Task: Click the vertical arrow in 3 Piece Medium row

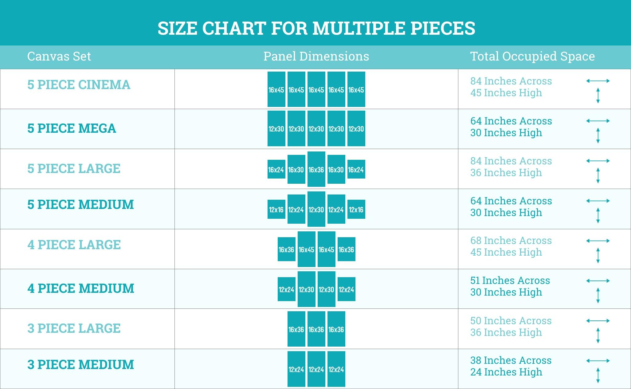Action: point(598,375)
